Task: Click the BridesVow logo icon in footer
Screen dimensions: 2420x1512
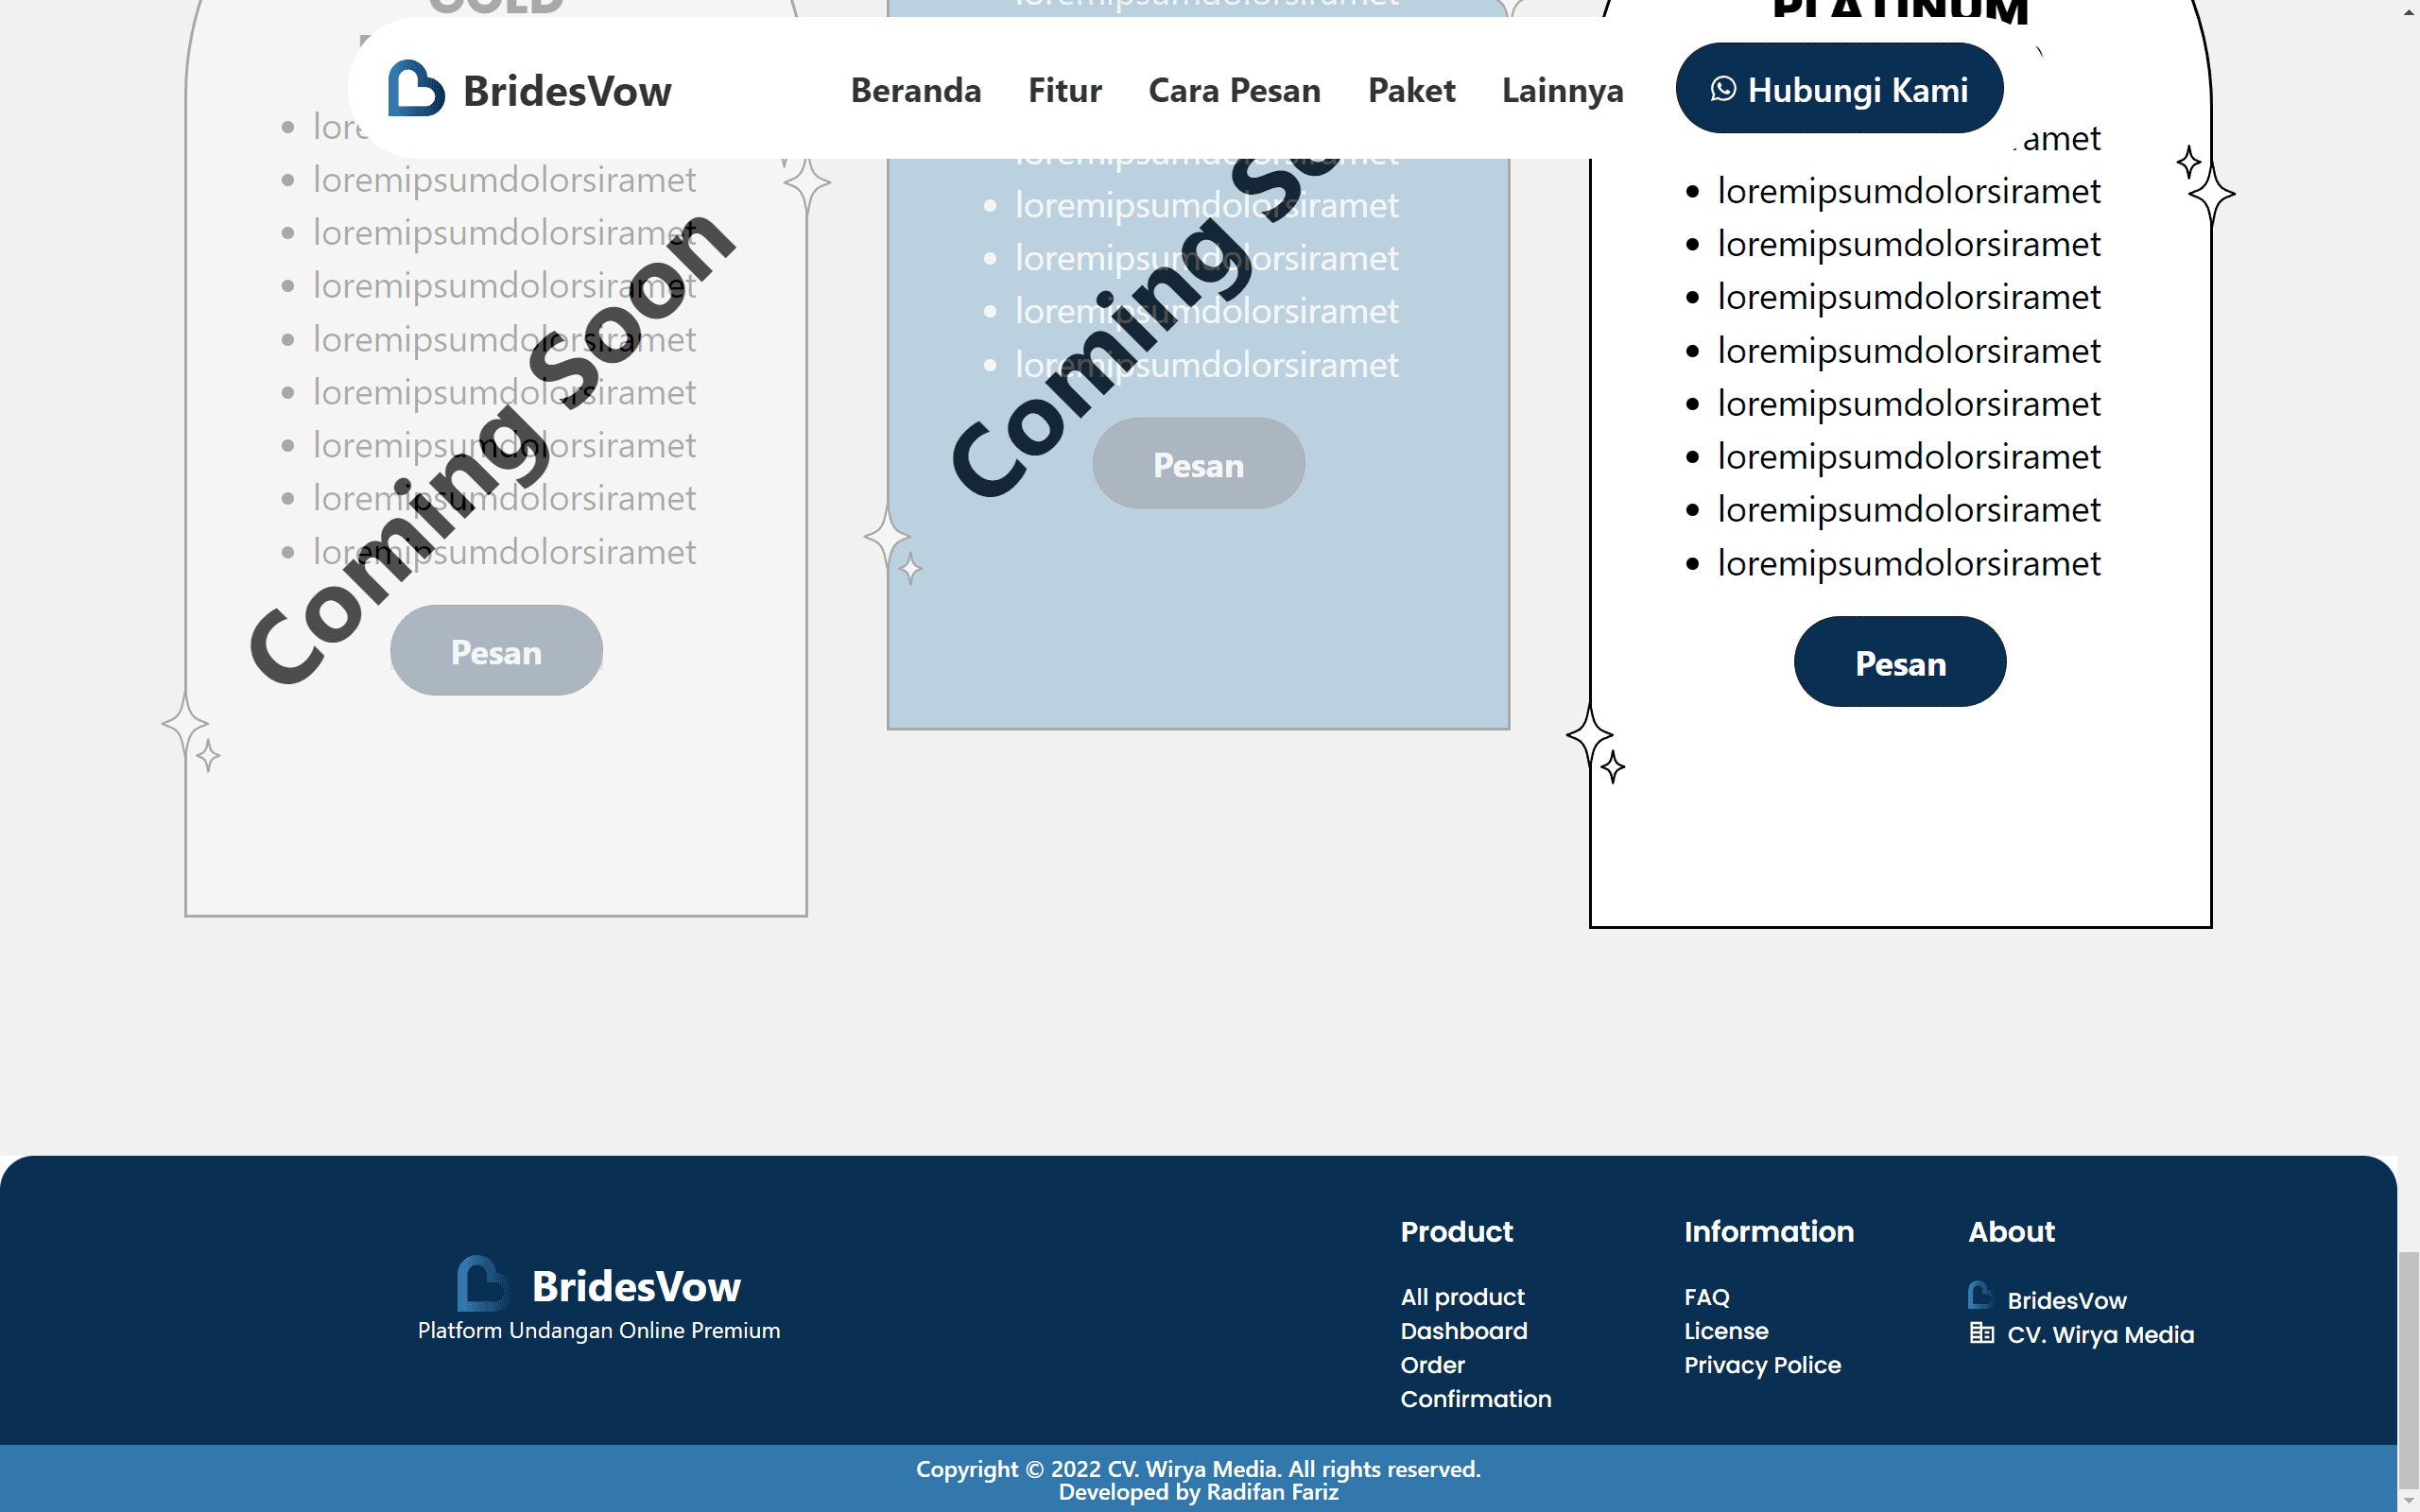Action: (x=483, y=1284)
